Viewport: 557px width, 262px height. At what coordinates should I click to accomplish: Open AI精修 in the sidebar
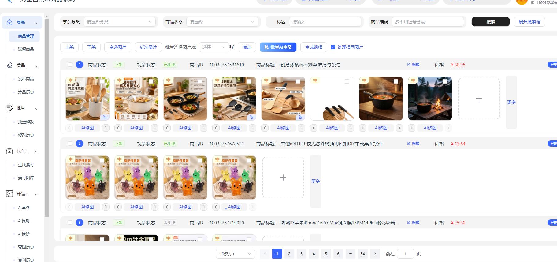click(x=24, y=234)
